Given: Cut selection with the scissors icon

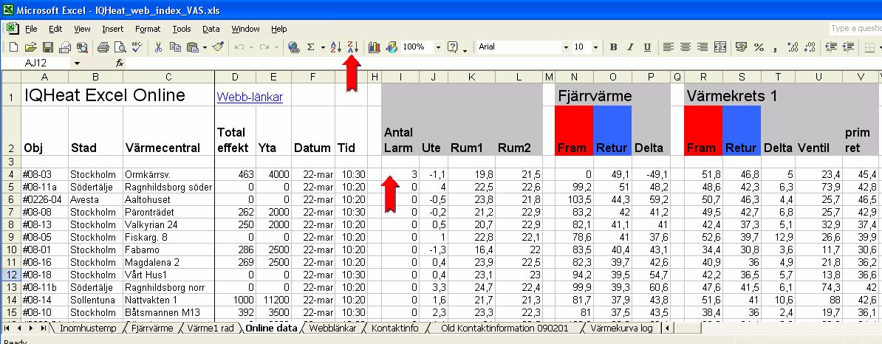Looking at the screenshot, I should click(158, 47).
